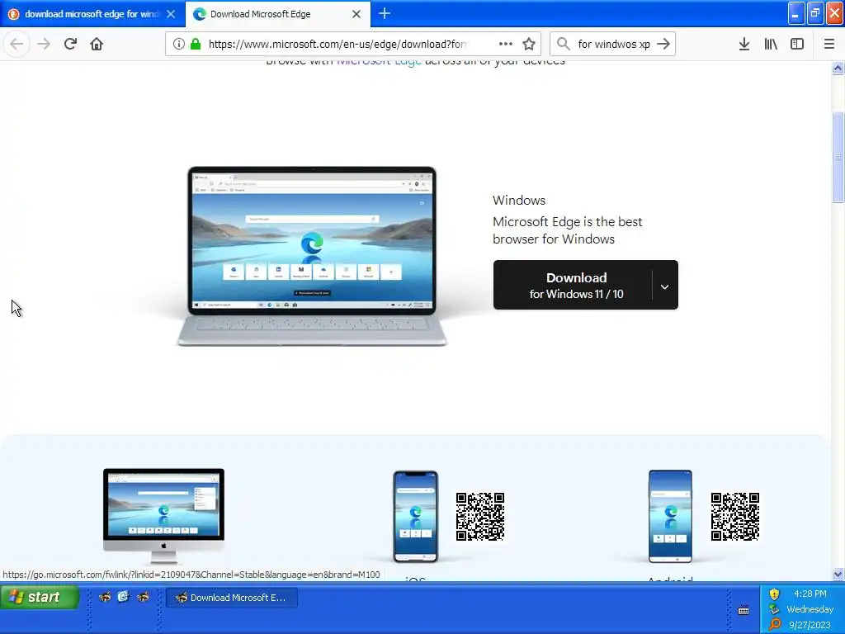Open page actions three-dots menu
This screenshot has height=634, width=845.
click(506, 44)
